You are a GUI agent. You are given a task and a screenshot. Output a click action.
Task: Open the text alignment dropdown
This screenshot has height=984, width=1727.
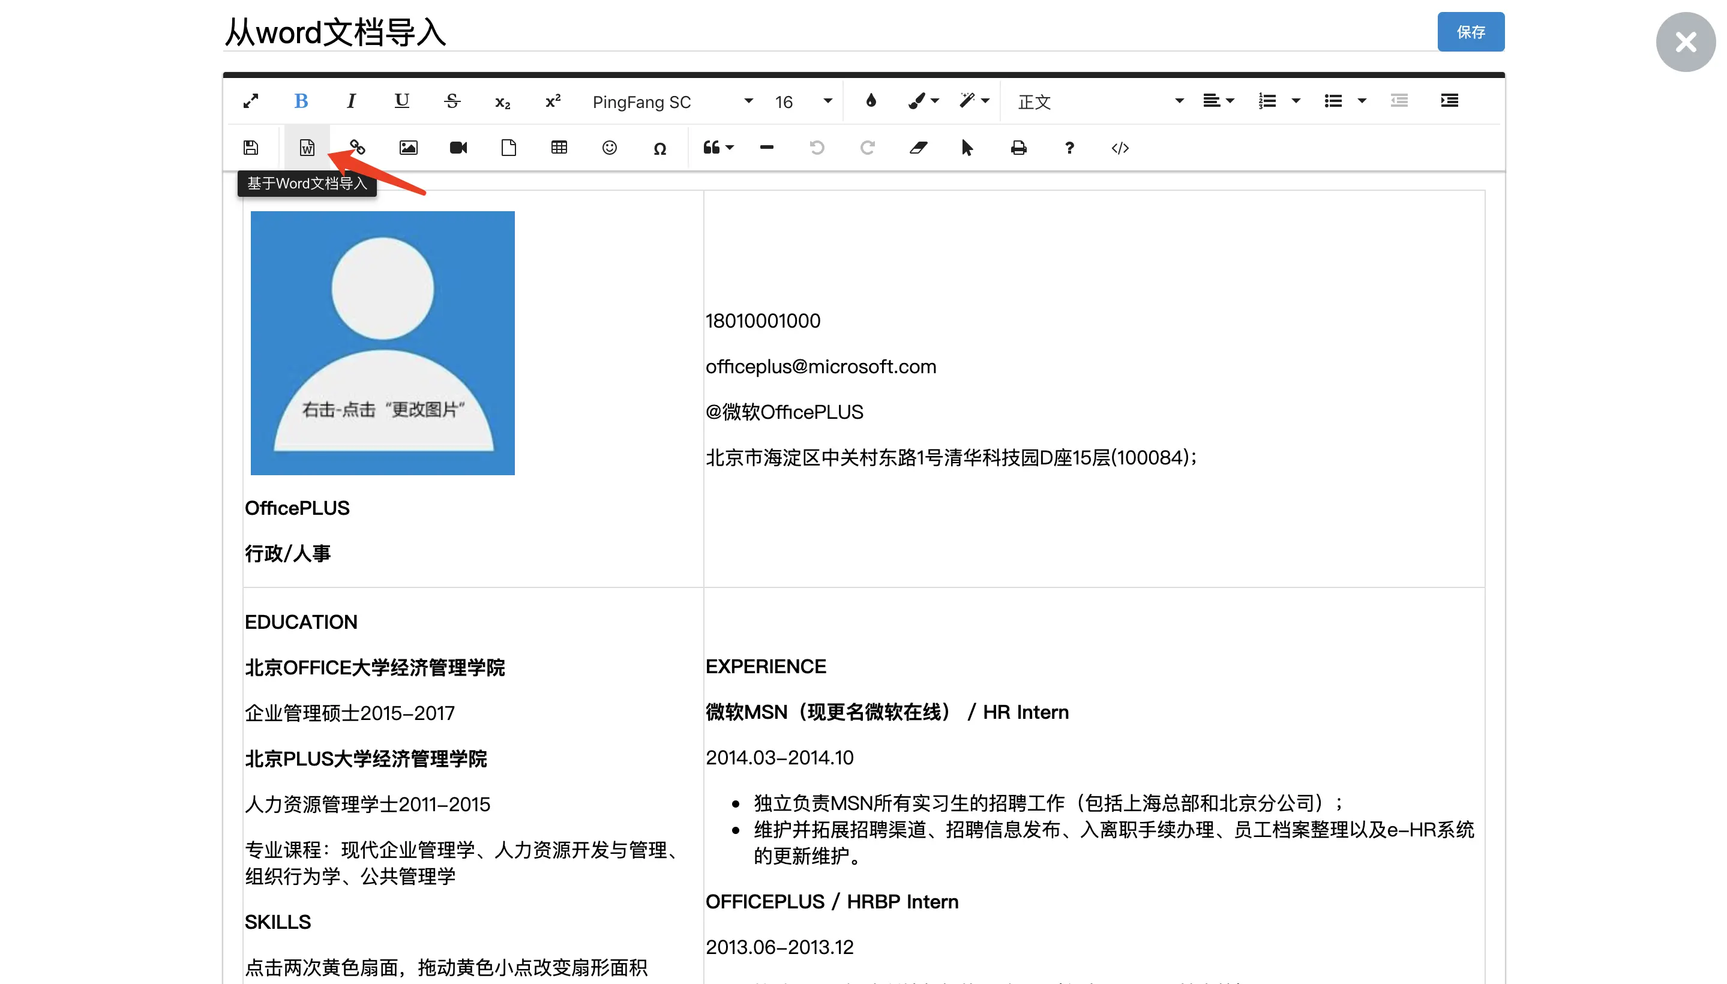[1218, 101]
